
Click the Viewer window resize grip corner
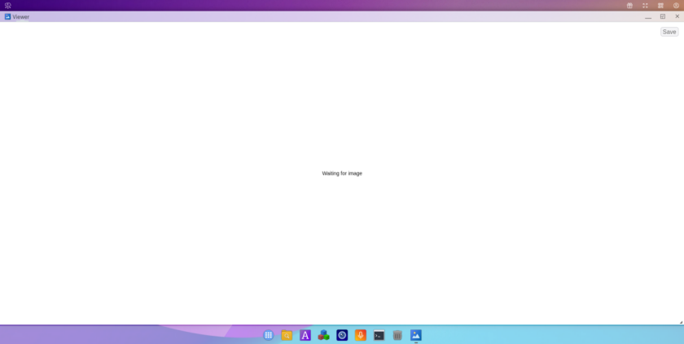(681, 322)
